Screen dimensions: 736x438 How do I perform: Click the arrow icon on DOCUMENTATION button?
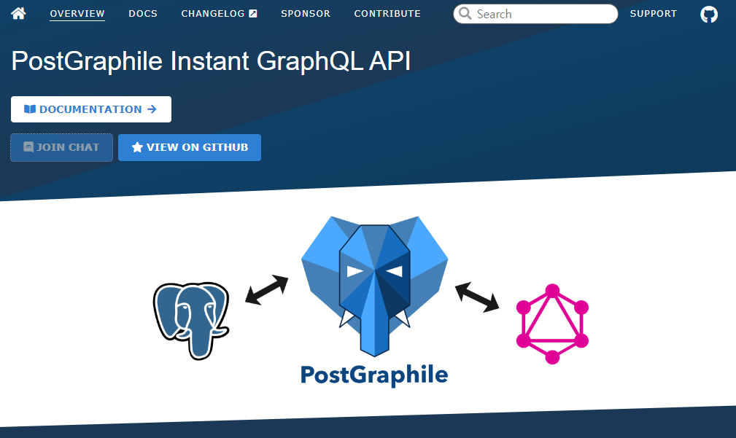pos(153,109)
